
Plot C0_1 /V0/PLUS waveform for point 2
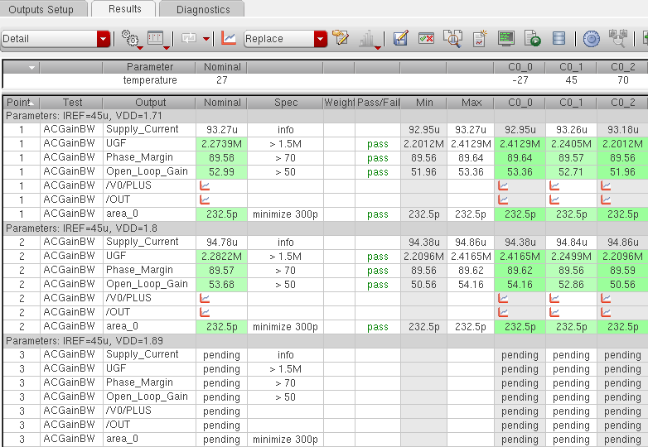(554, 298)
